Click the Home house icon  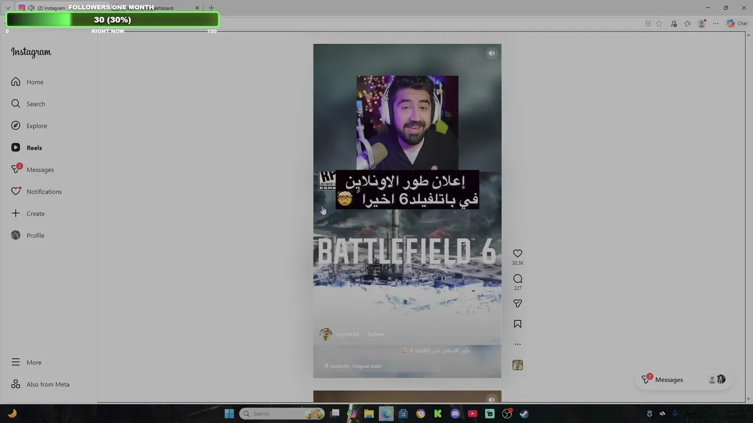pos(16,82)
